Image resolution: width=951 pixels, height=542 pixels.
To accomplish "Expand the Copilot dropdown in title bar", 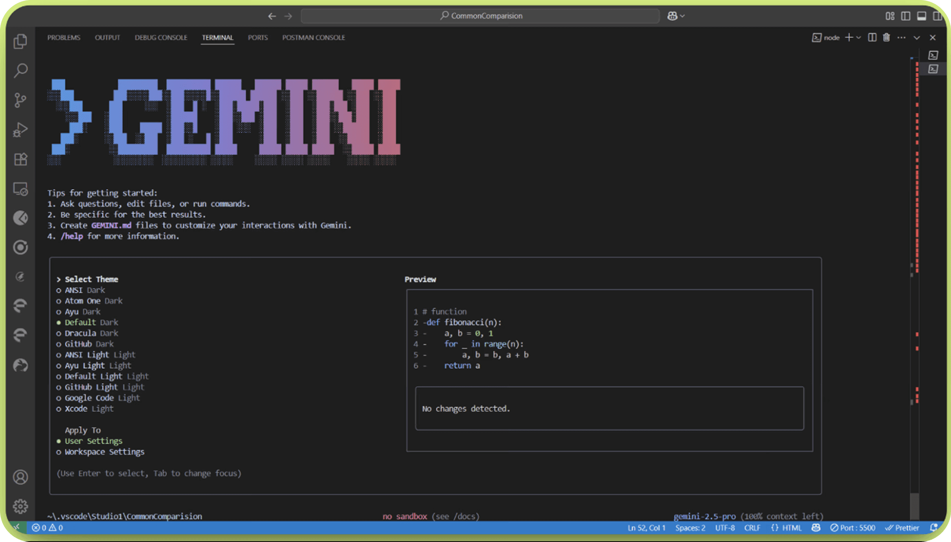I will [683, 16].
